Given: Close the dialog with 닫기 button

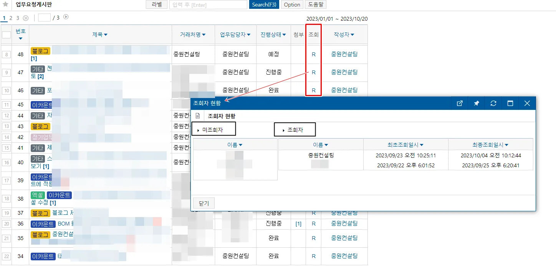Looking at the screenshot, I should 204,203.
